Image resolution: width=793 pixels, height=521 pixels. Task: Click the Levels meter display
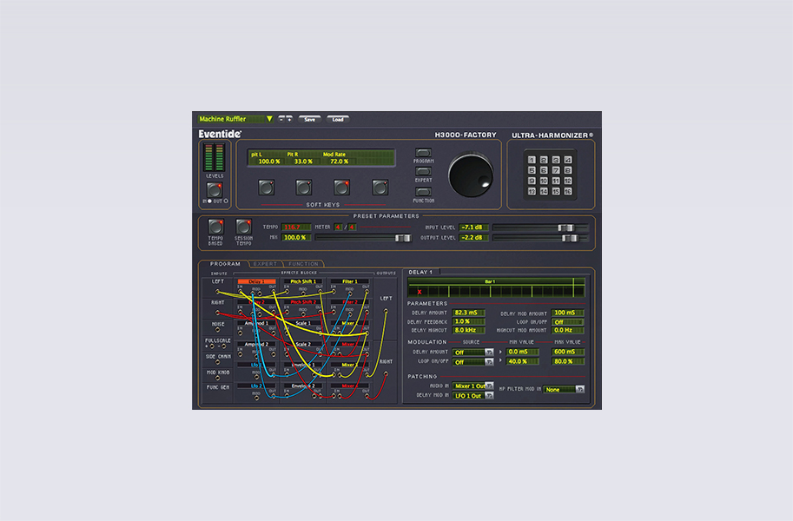pyautogui.click(x=214, y=157)
